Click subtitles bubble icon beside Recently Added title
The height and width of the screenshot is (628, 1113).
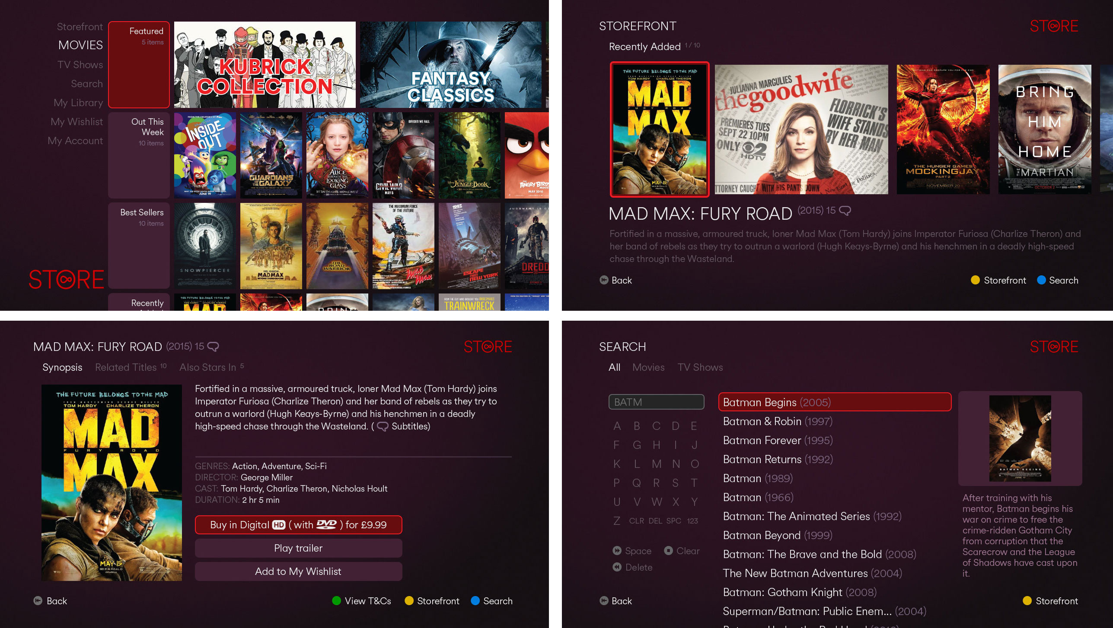(845, 211)
